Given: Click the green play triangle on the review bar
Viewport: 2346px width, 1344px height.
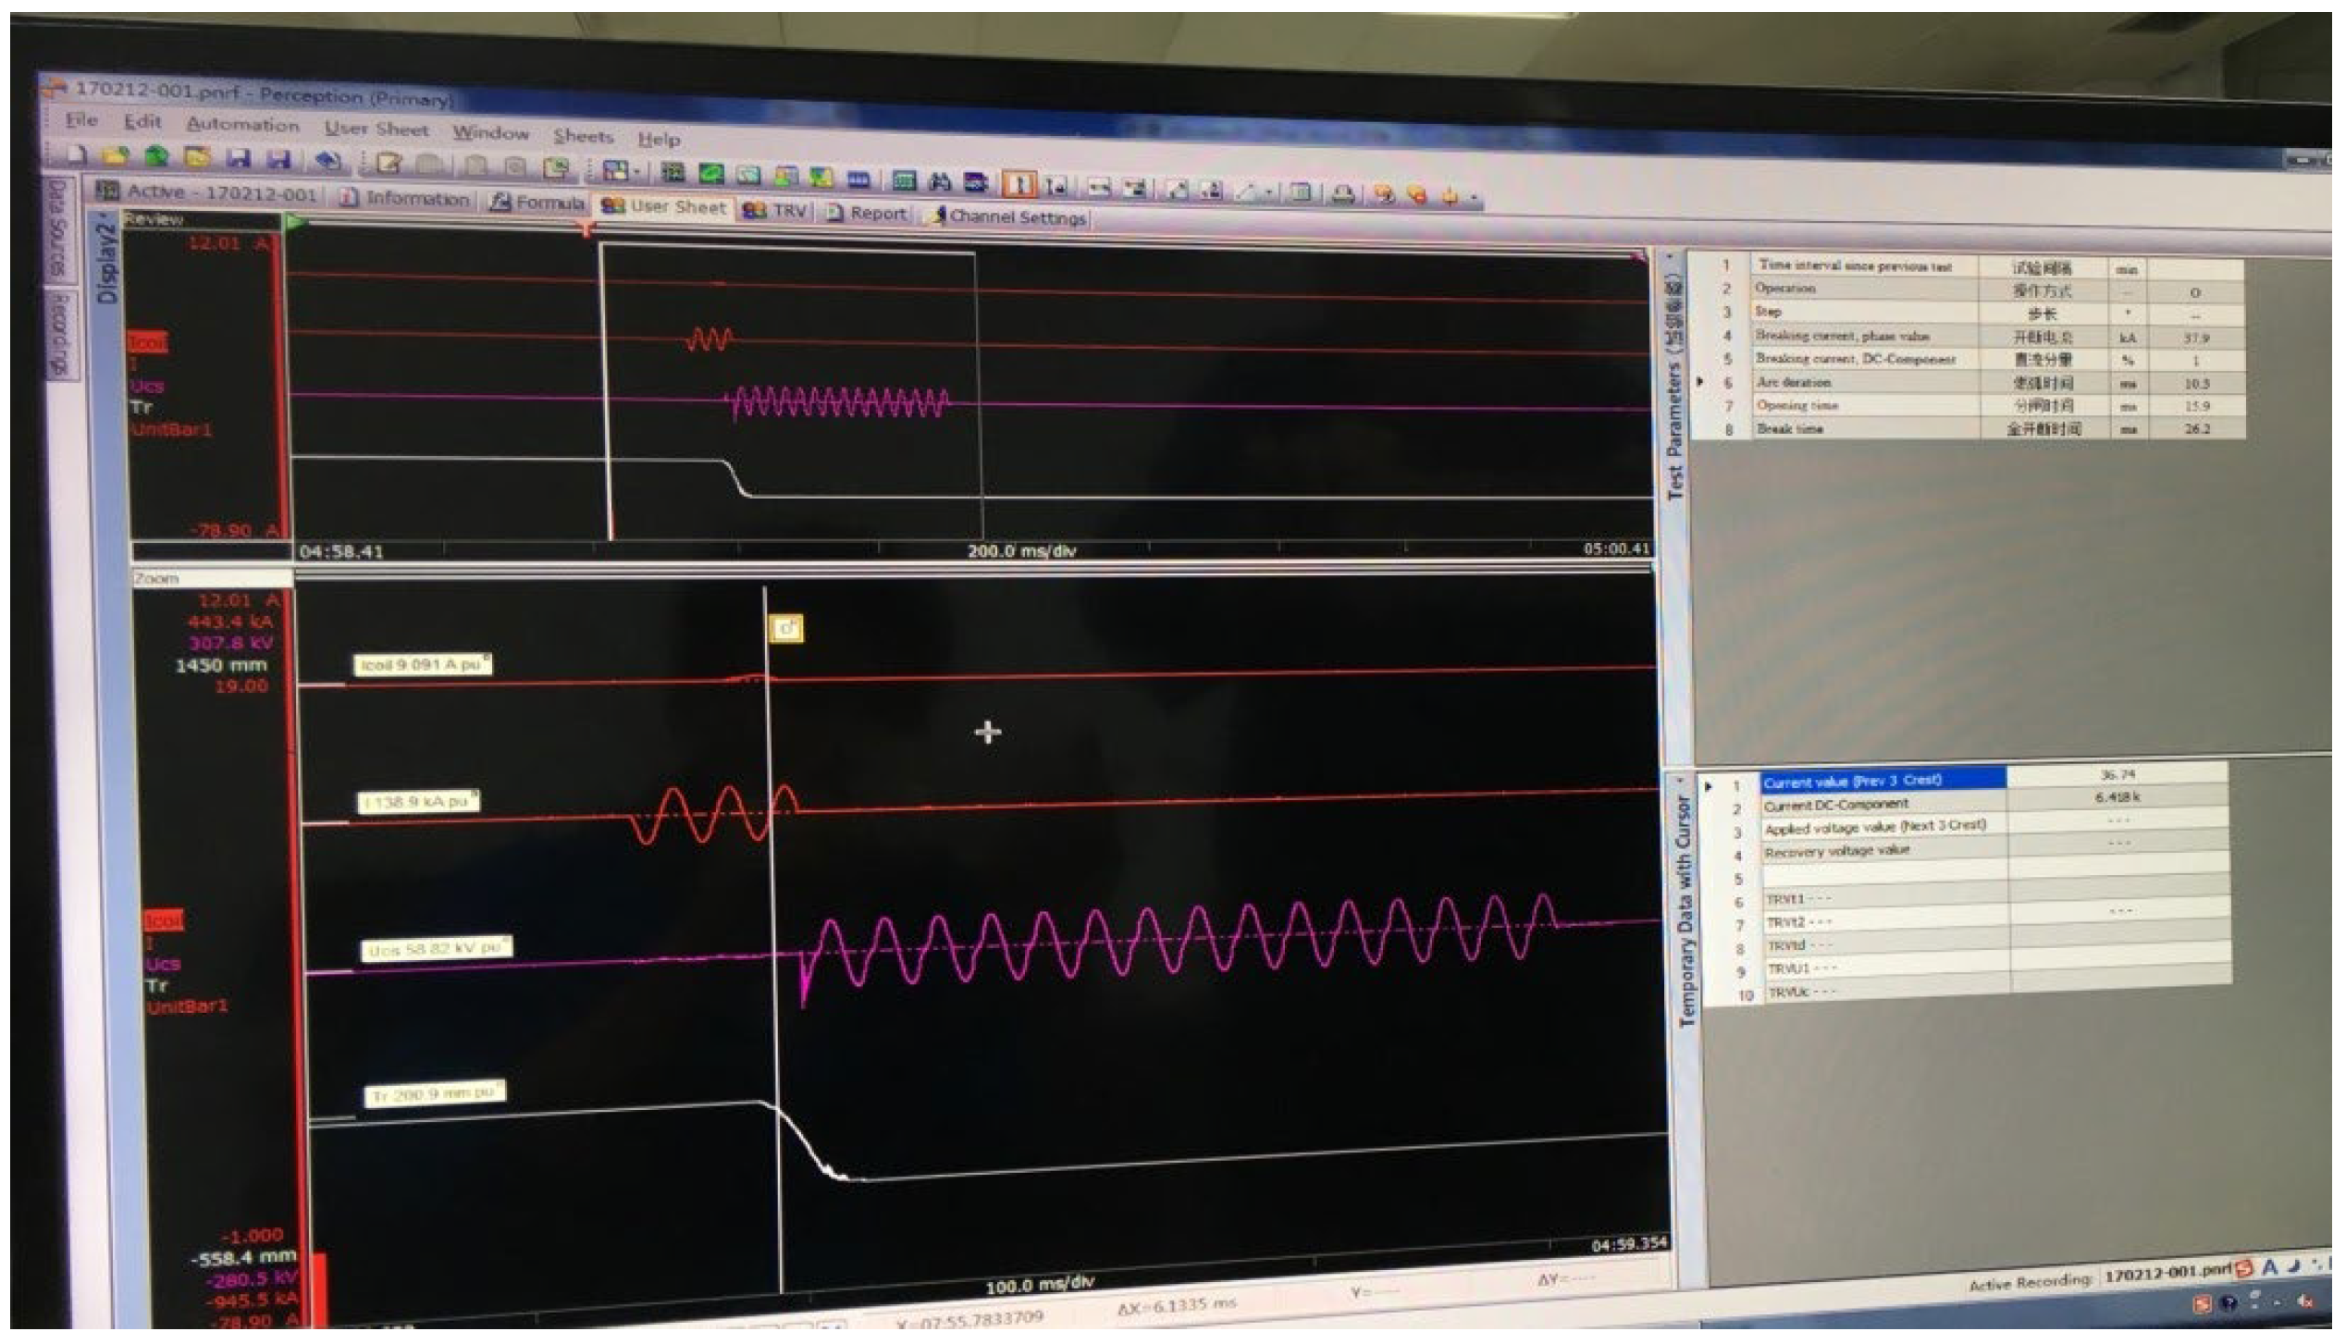Looking at the screenshot, I should [296, 221].
